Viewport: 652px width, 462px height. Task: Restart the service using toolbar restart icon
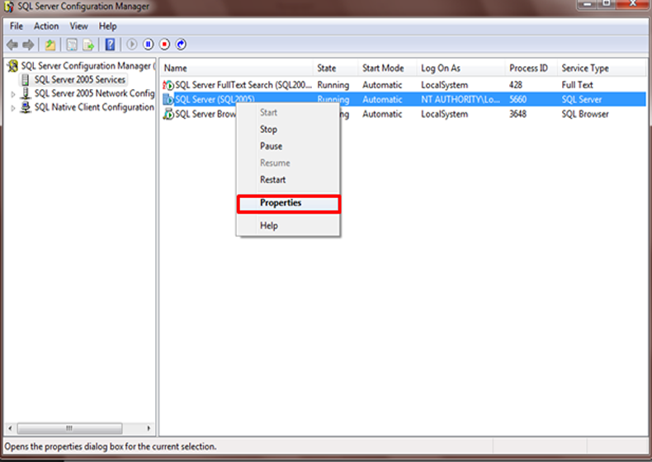(182, 45)
